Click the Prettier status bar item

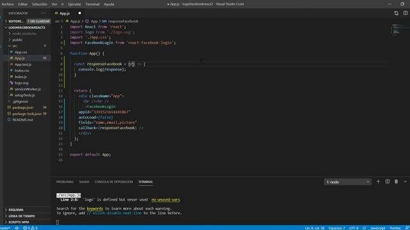pyautogui.click(x=395, y=228)
